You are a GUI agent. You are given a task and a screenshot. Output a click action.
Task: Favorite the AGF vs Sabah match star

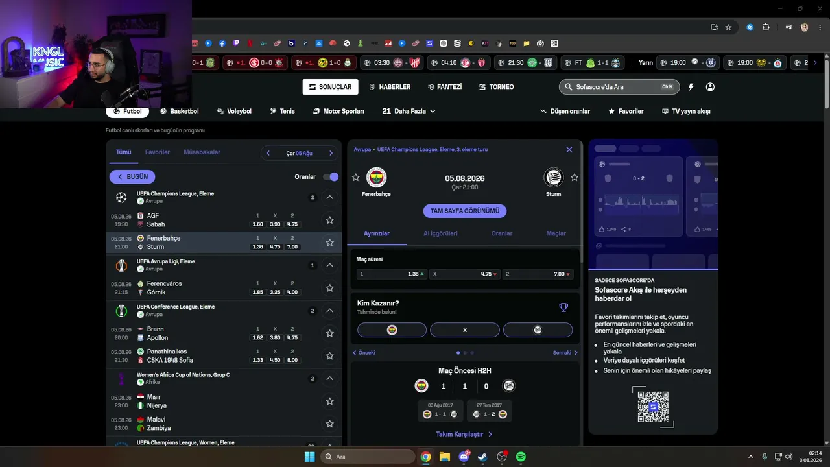coord(329,220)
